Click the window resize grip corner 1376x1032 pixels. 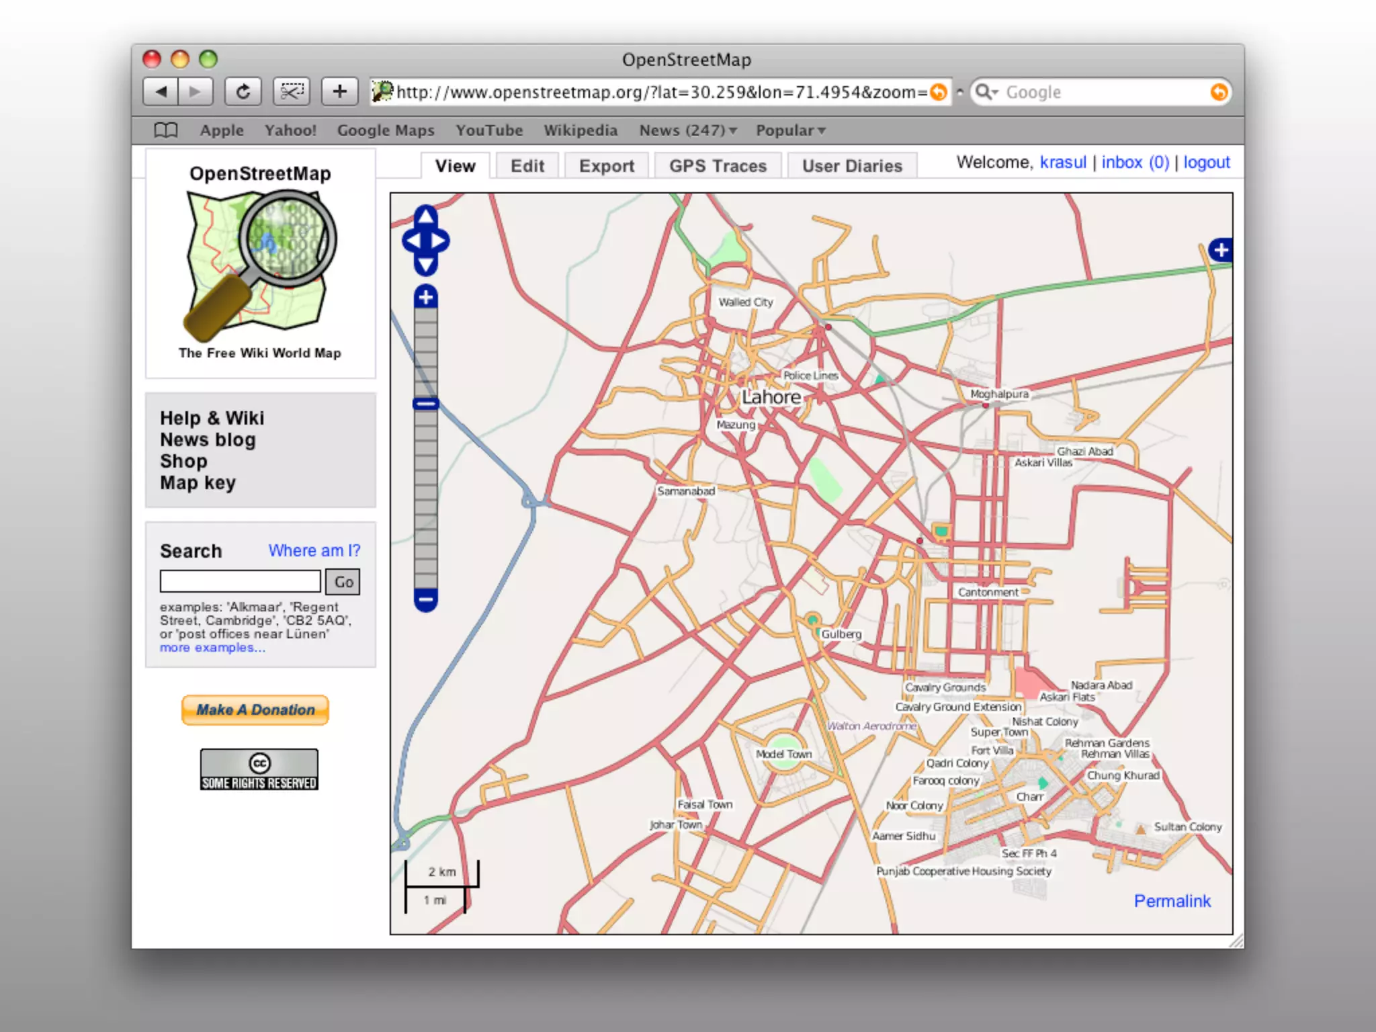pyautogui.click(x=1236, y=941)
